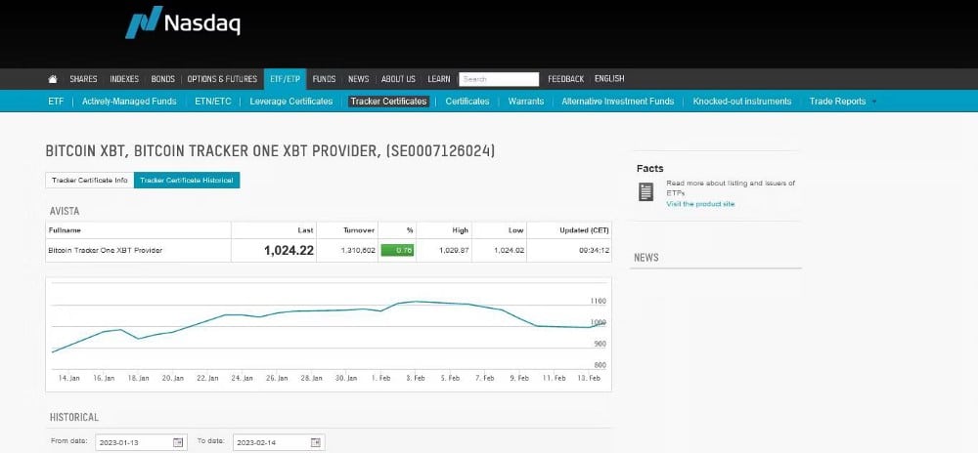
Task: Open the BONDS menu
Action: [x=162, y=79]
